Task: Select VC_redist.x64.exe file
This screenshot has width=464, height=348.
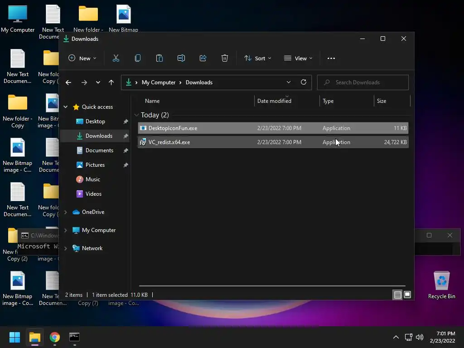Action: coord(273,142)
